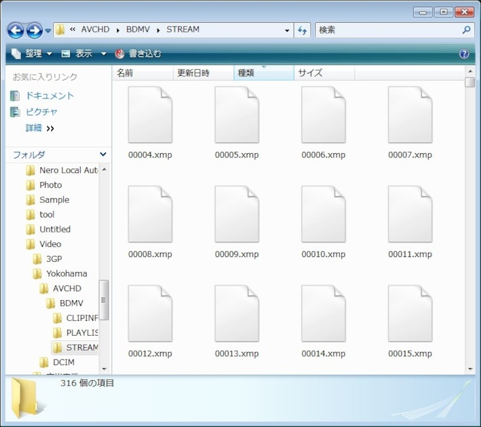Navigate to BDMV via the breadcrumb

138,29
